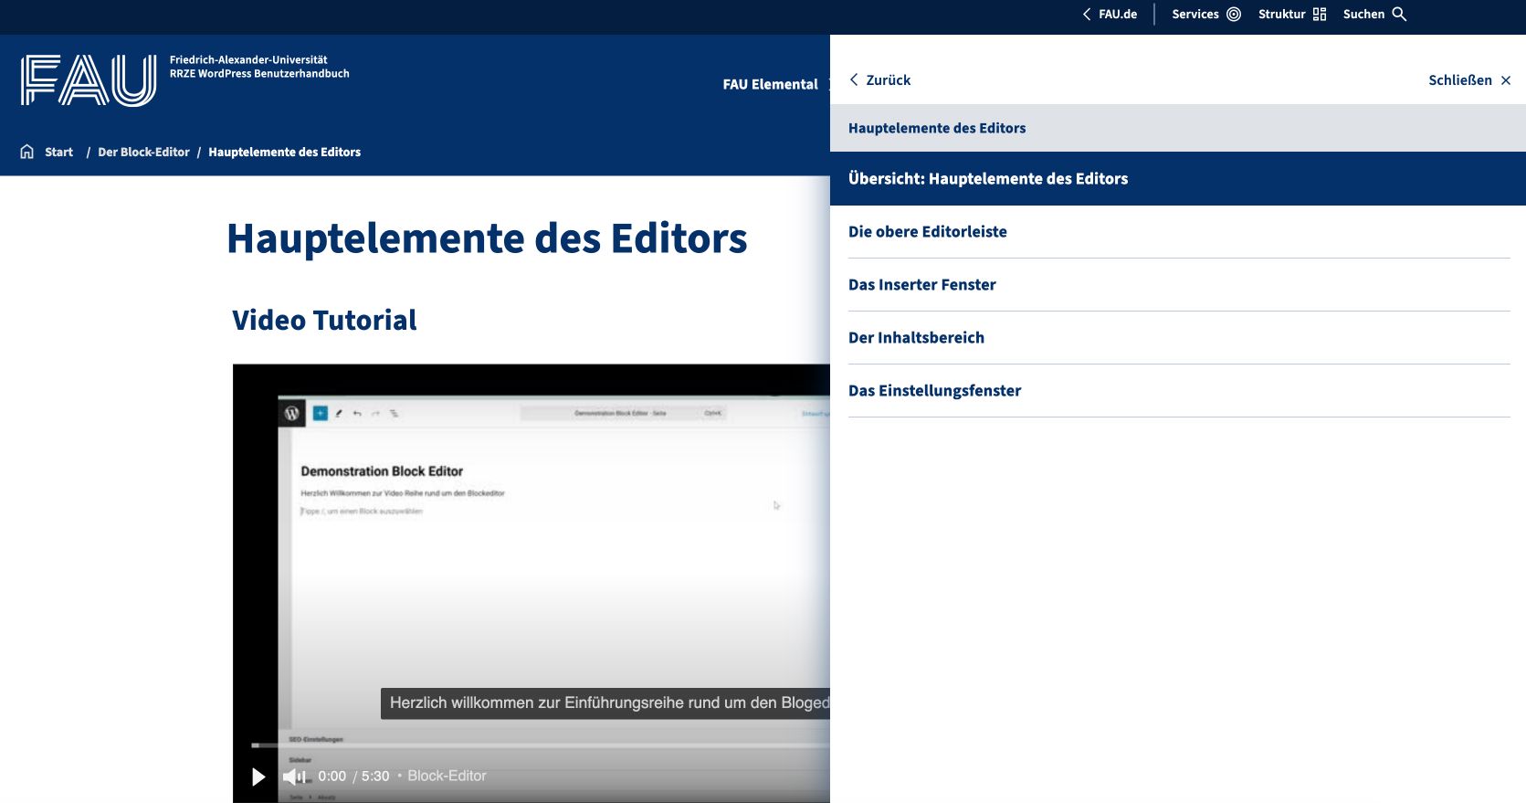Screen dimensions: 1526x803
Task: Open Übersicht: Hauptelemente des Editors
Action: click(x=988, y=179)
